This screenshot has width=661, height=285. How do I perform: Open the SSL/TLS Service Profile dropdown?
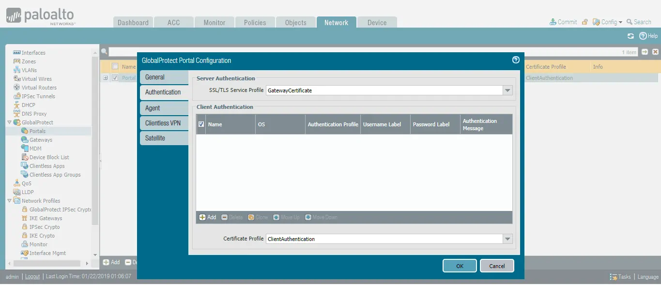507,90
